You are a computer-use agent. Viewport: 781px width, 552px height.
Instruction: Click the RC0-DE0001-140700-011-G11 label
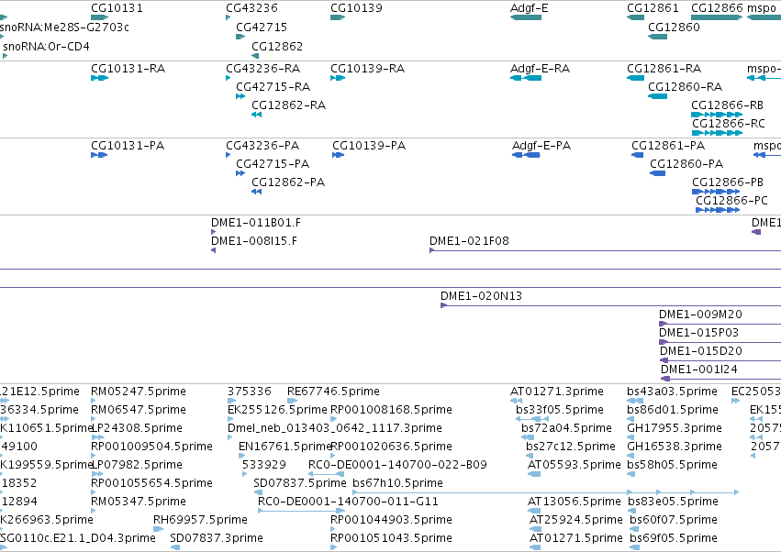click(x=348, y=502)
